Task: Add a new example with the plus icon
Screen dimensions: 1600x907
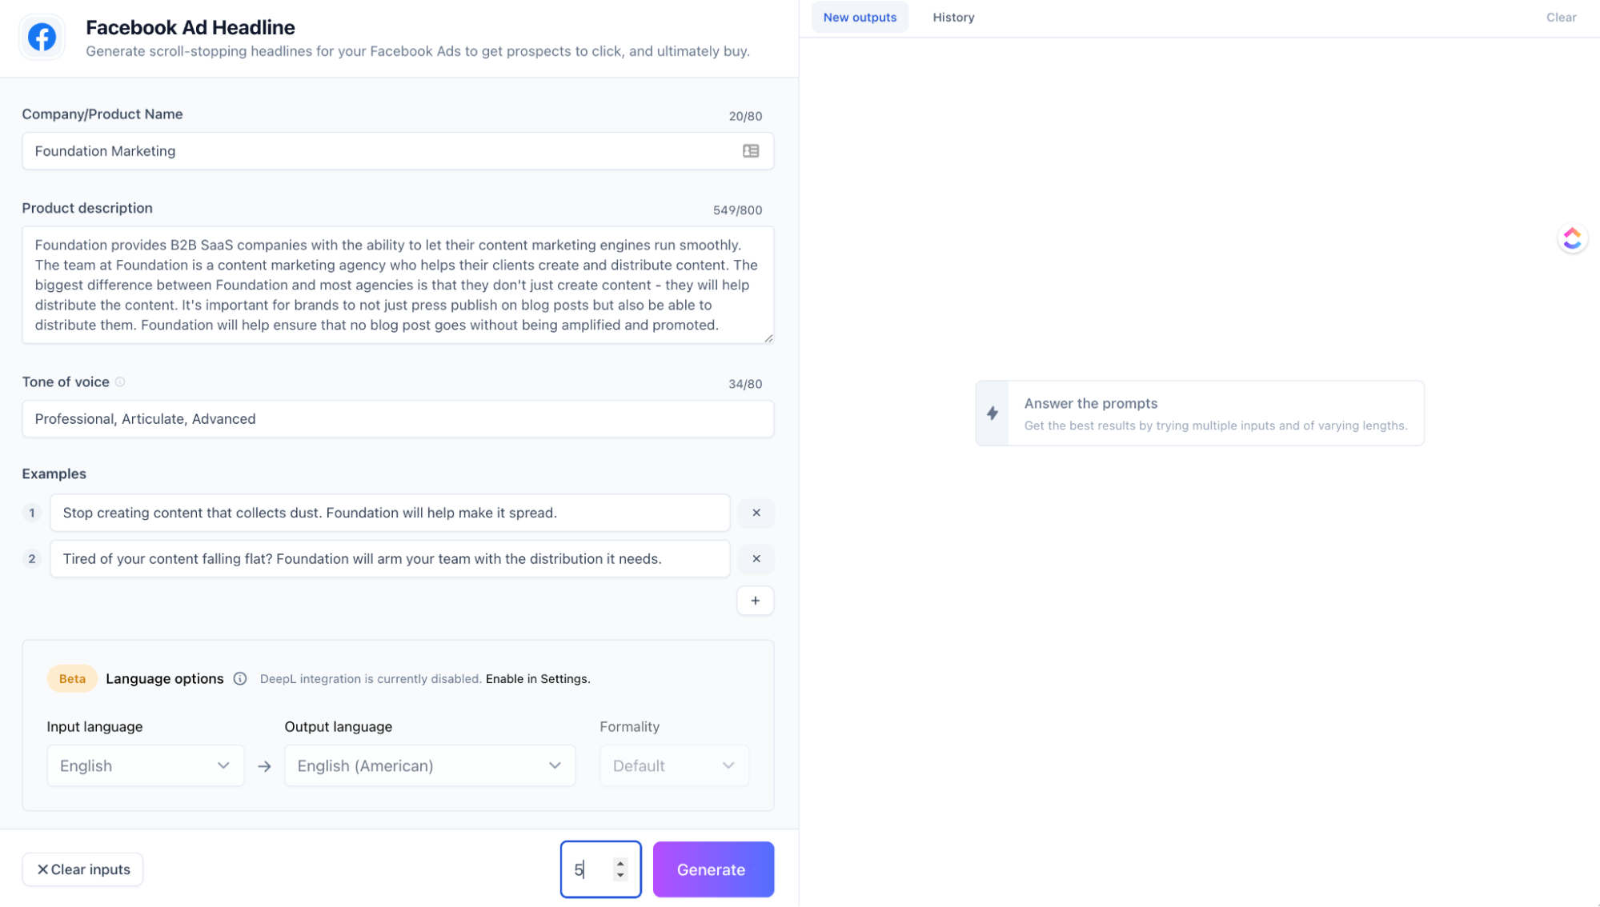Action: (x=755, y=601)
